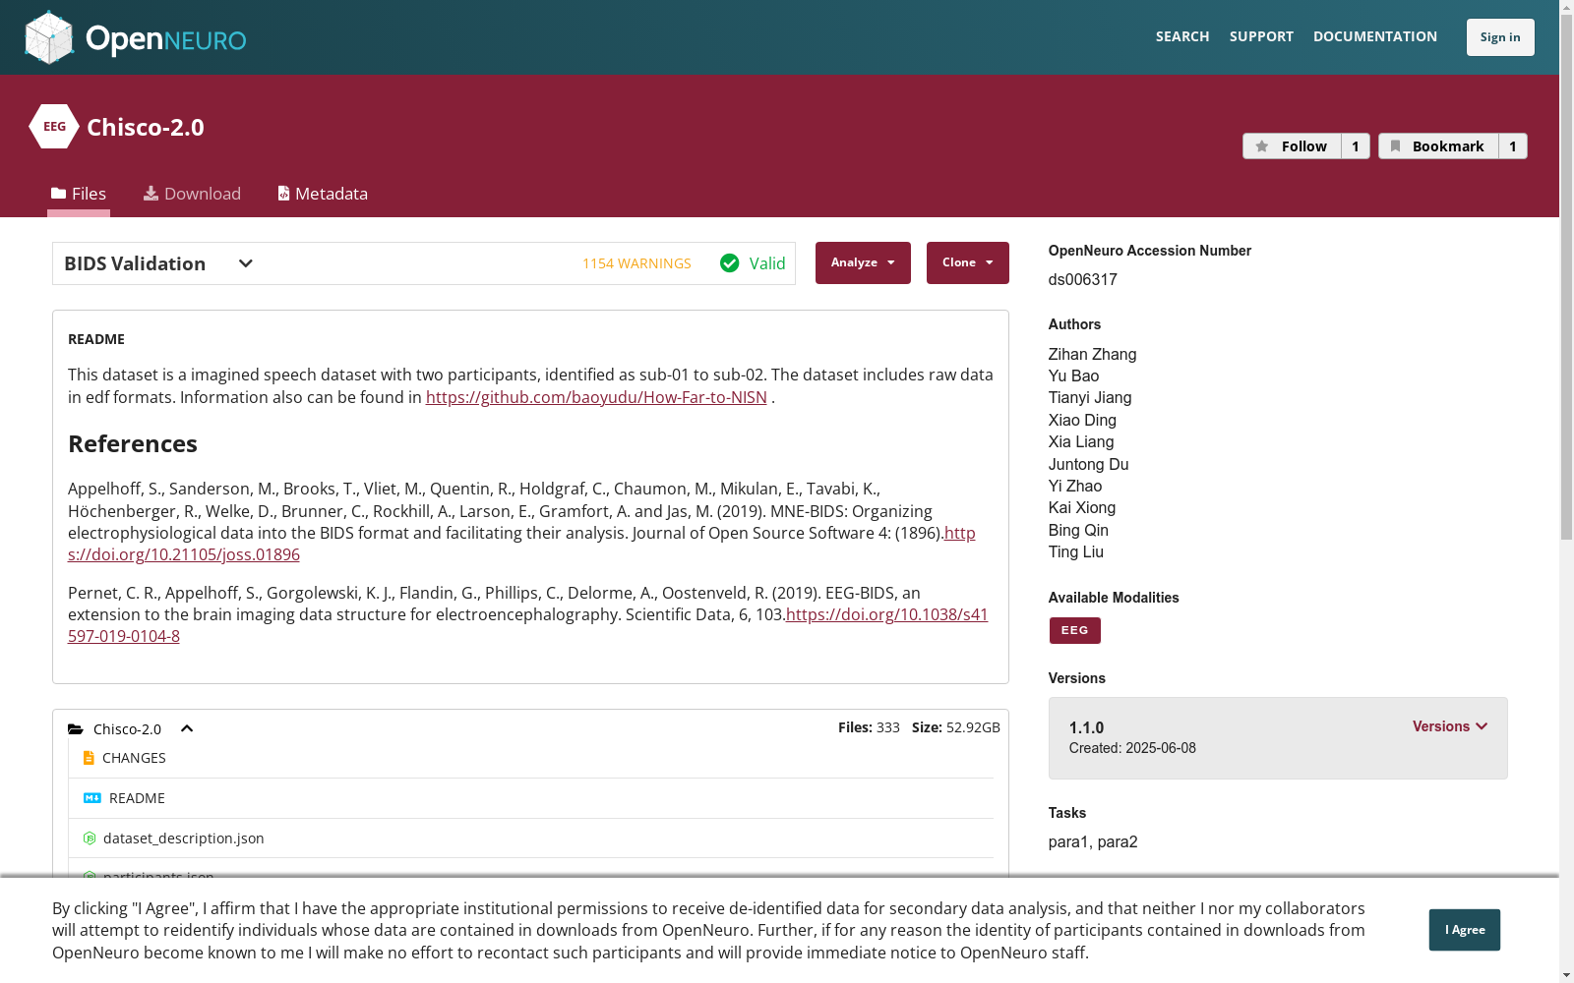This screenshot has height=983, width=1574.
Task: Click the EEG hexagon modality badge
Action: [54, 126]
